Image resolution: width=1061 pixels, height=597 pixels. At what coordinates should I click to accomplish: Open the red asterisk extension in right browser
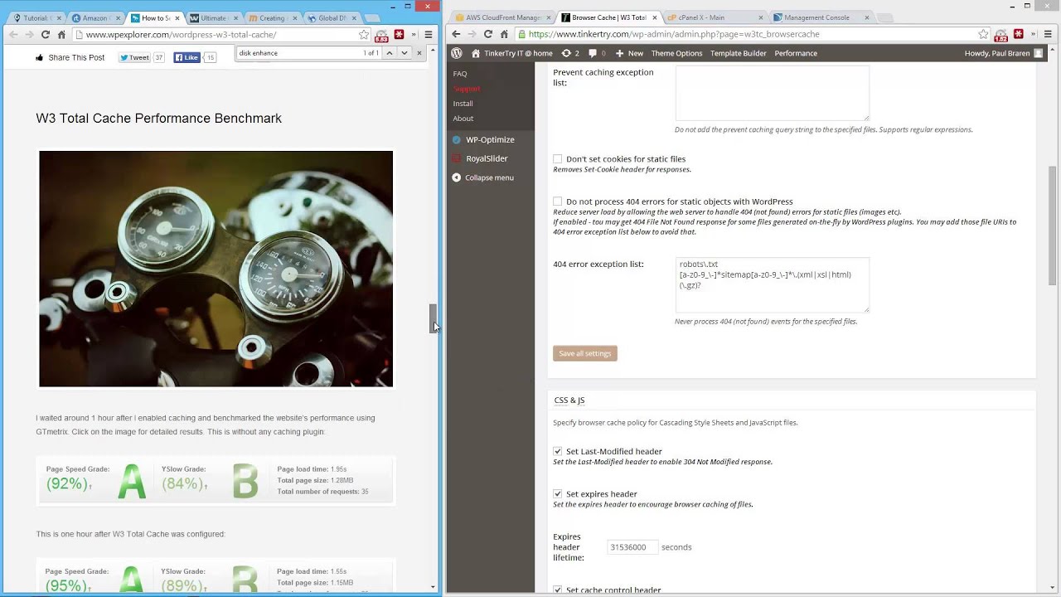point(1018,35)
